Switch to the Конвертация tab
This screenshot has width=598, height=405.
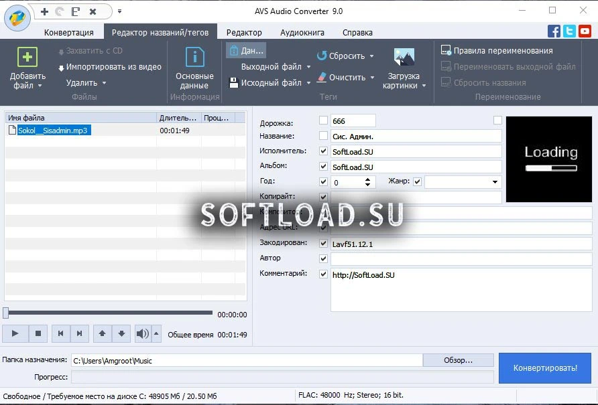(x=68, y=32)
